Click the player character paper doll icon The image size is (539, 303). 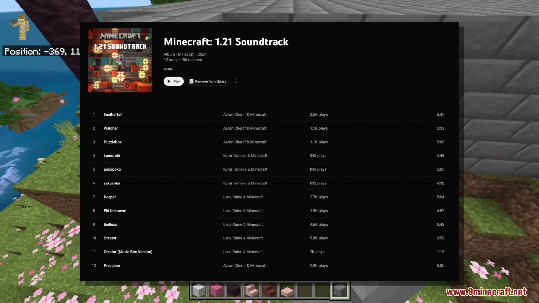[x=21, y=27]
